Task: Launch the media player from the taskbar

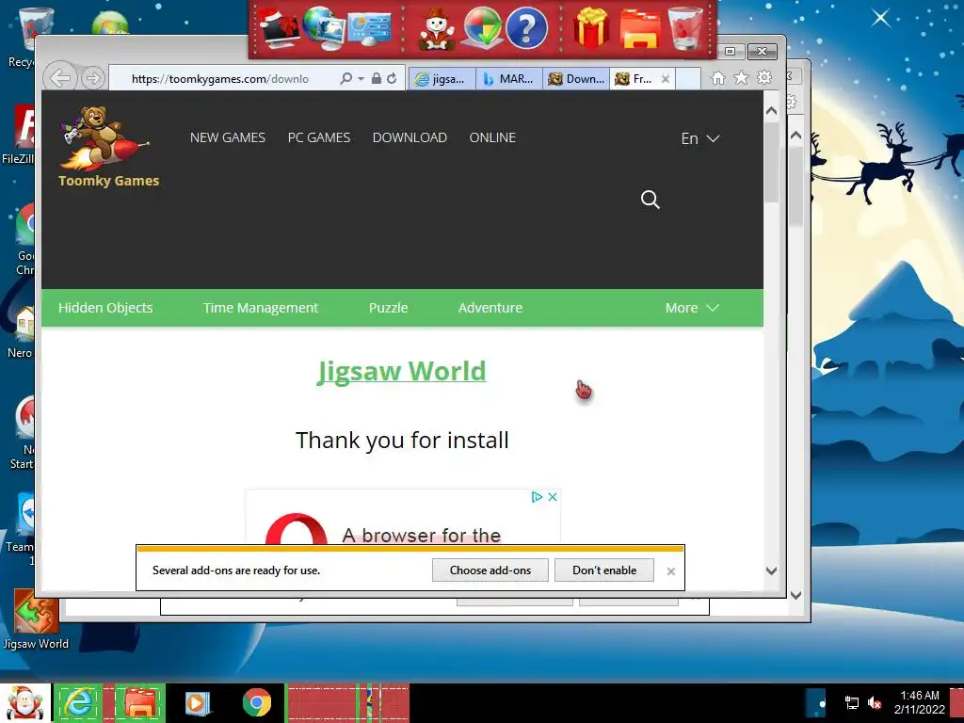Action: tap(198, 702)
